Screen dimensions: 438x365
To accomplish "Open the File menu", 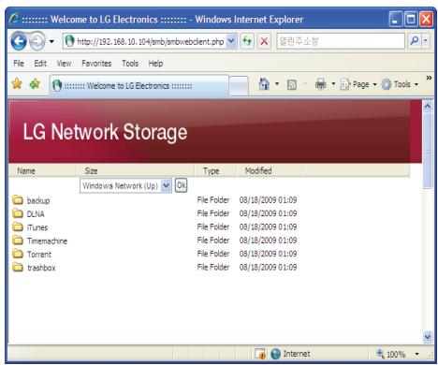I will tap(19, 64).
